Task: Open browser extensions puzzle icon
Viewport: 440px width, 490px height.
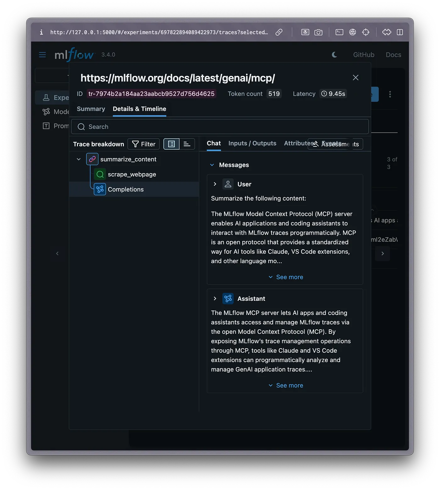Action: [x=387, y=32]
